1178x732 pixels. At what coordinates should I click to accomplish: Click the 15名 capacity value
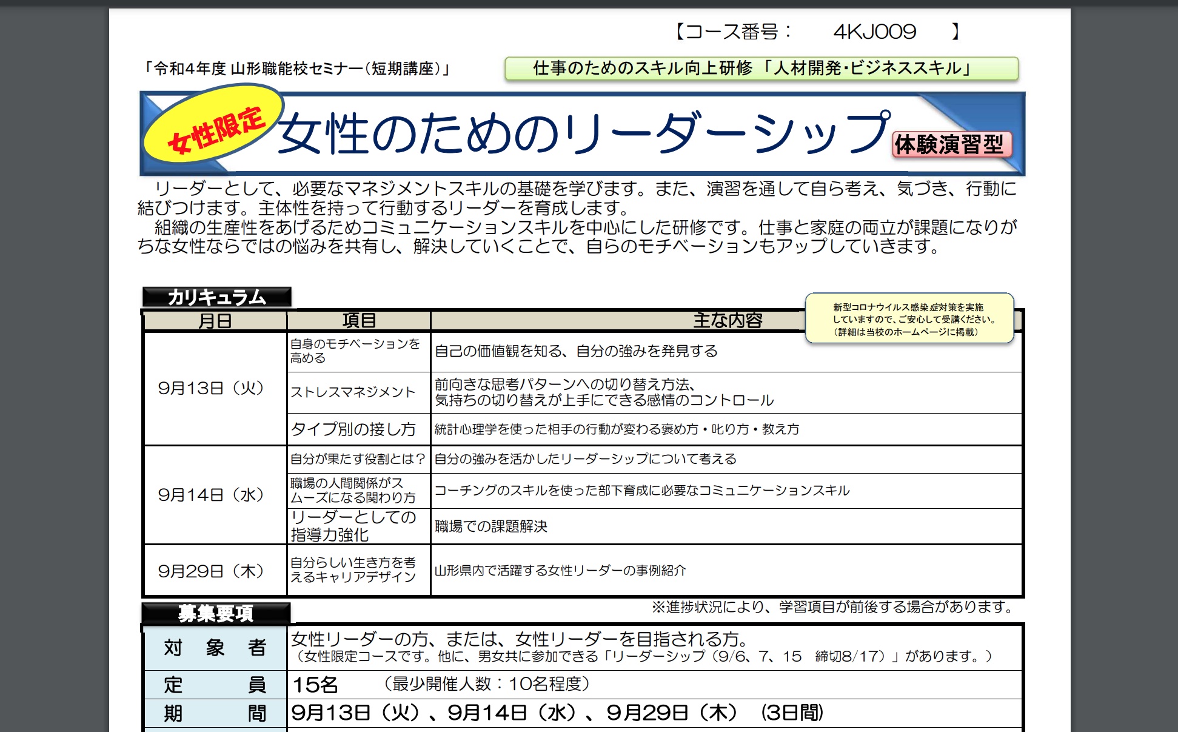[x=315, y=685]
